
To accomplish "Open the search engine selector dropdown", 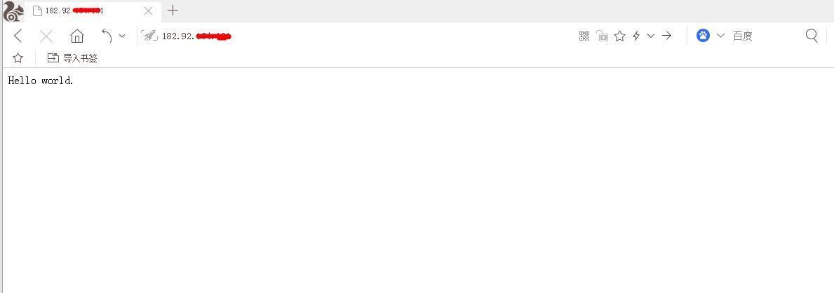I will click(720, 36).
